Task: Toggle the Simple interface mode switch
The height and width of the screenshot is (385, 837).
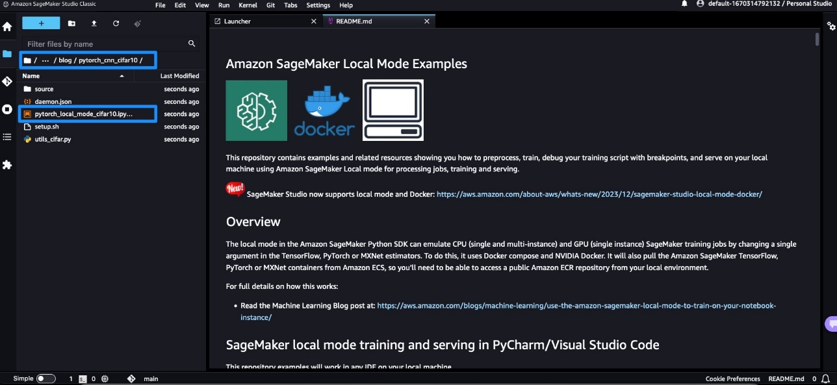Action: pyautogui.click(x=45, y=379)
